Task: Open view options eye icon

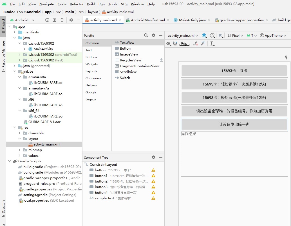Action: tap(169, 43)
